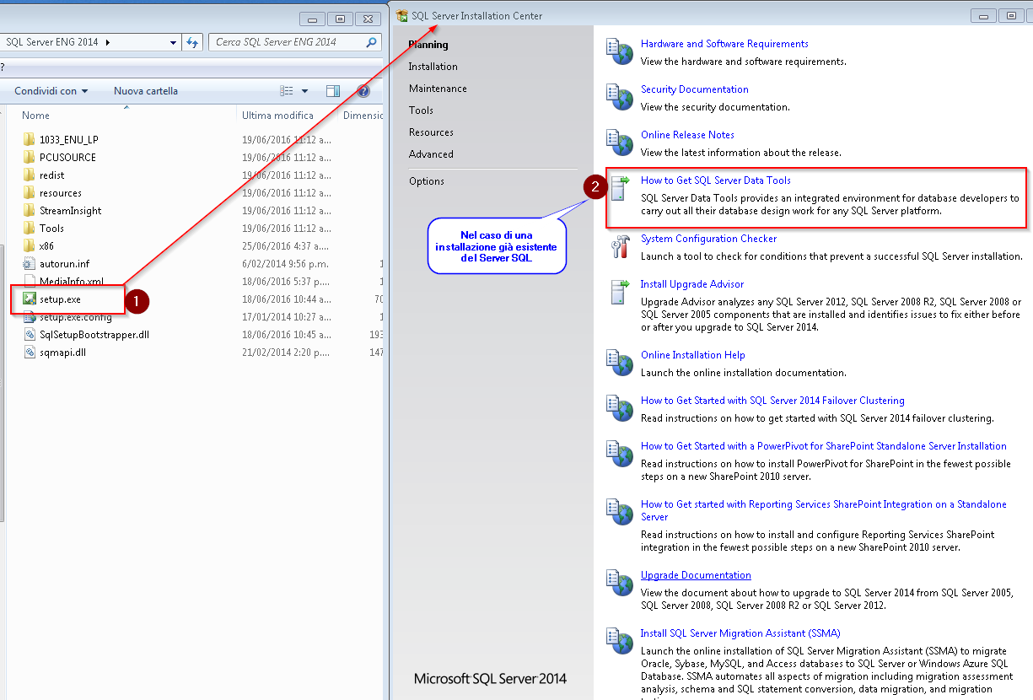Viewport: 1033px width, 700px height.
Task: Select Planning in the Installation Center sidebar
Action: pos(428,44)
